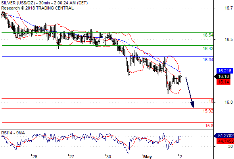
Task: Click the dark blue downward arrow head
Action: coord(192,105)
